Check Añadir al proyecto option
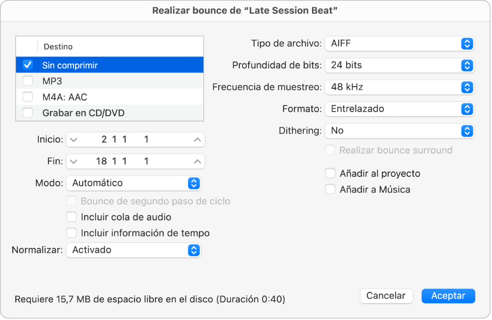Screen dimensions: 492x320 (330, 174)
